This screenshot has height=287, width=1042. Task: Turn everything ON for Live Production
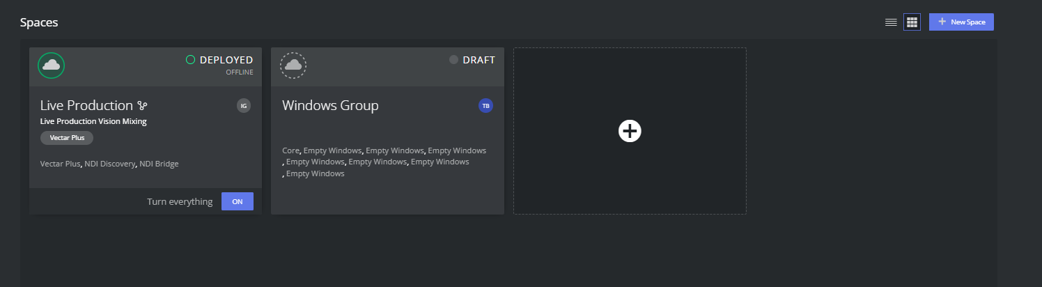[x=238, y=201]
